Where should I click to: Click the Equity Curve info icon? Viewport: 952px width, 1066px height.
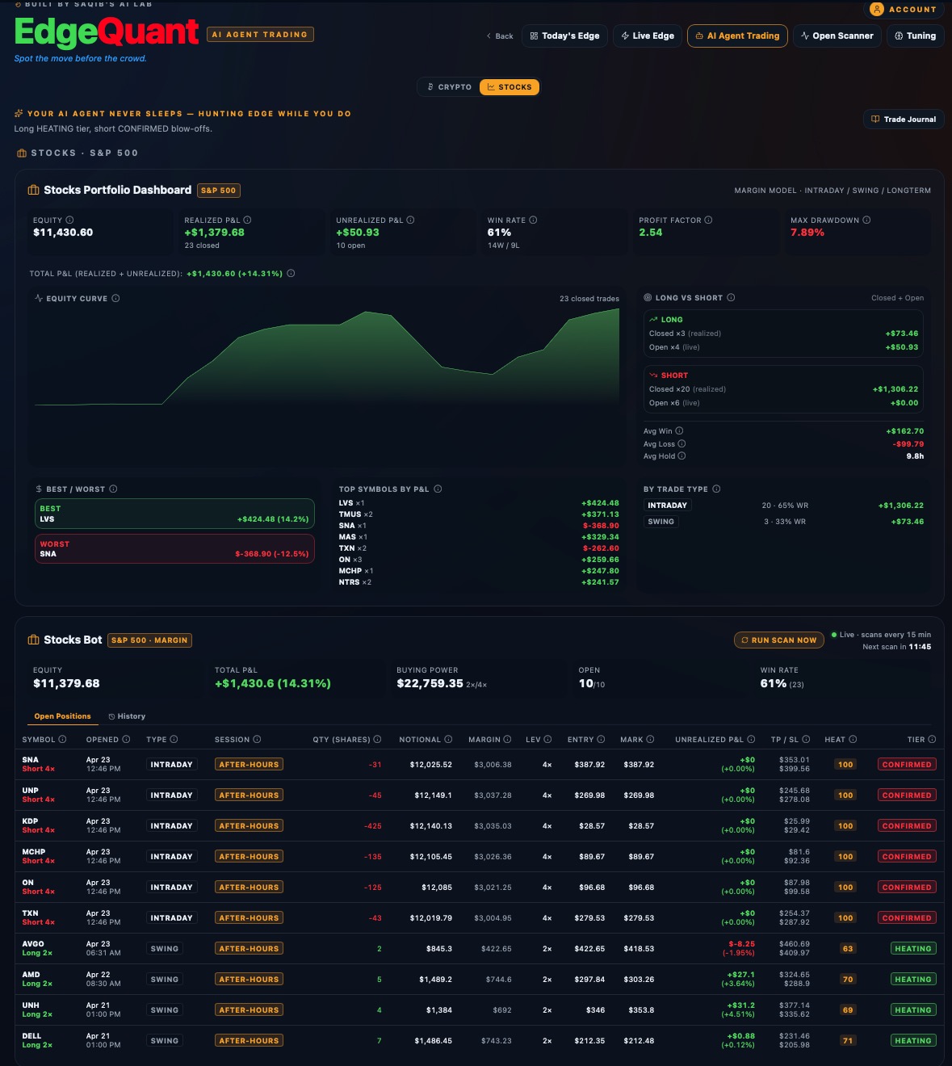pyautogui.click(x=114, y=298)
